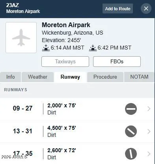
Task: Expand runway 09-27 details chevron
Action: click(149, 109)
